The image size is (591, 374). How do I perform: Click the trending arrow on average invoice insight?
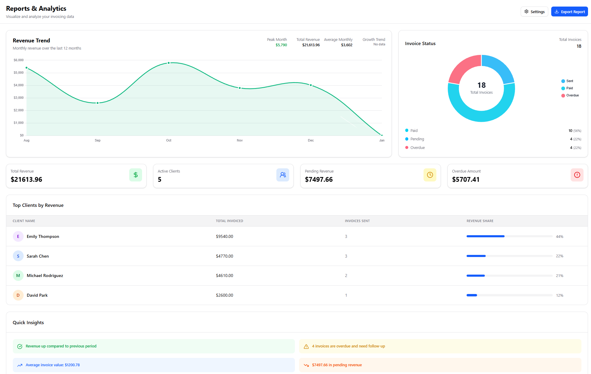(20, 365)
